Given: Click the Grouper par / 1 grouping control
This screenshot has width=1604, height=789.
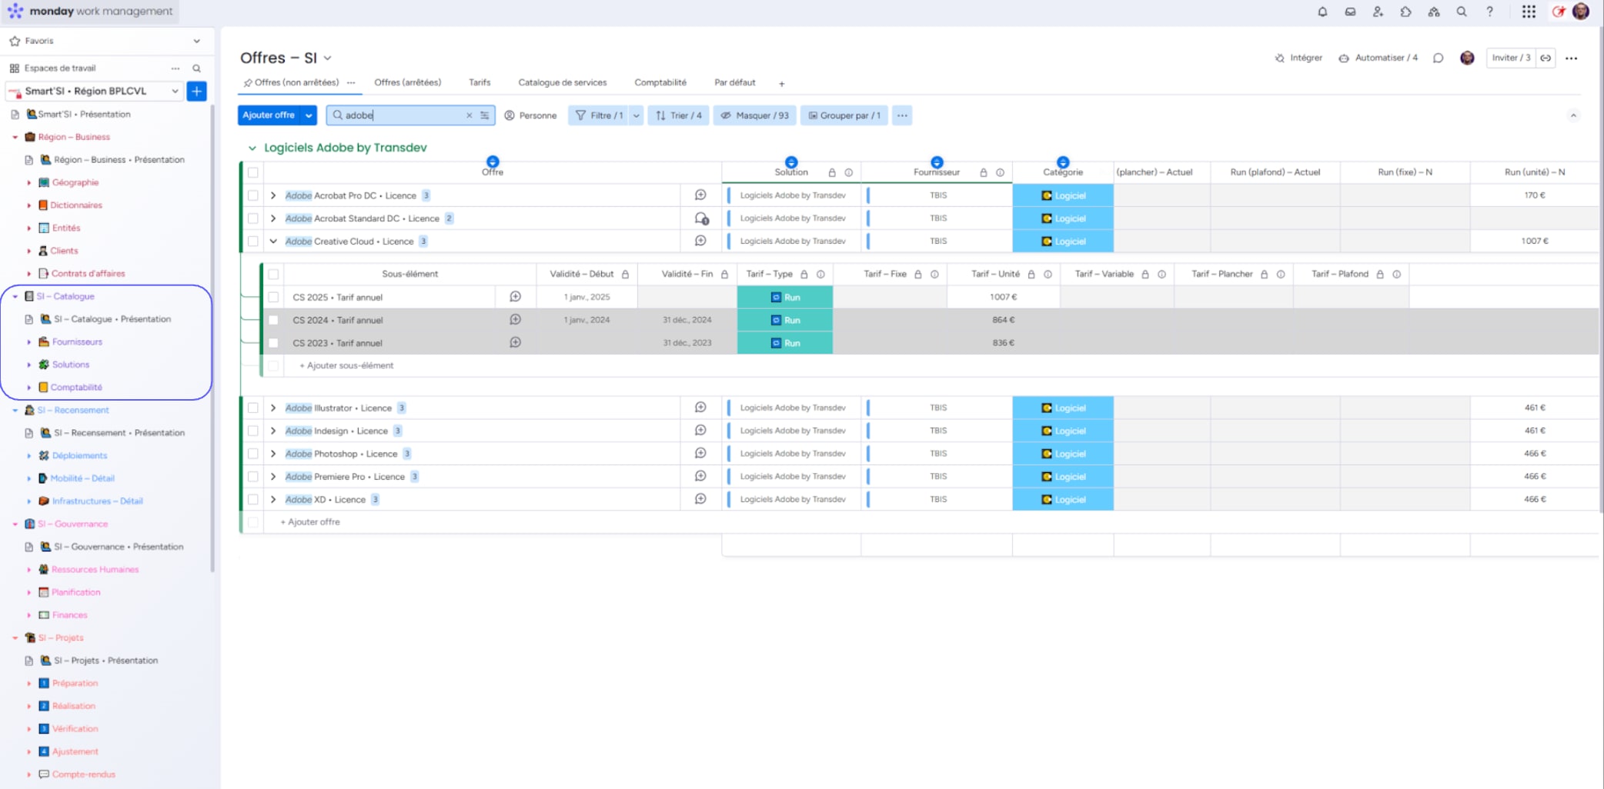Looking at the screenshot, I should 844,115.
